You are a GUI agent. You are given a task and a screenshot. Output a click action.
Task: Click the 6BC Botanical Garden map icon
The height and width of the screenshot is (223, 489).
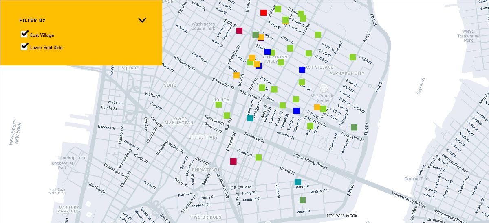[x=324, y=88]
